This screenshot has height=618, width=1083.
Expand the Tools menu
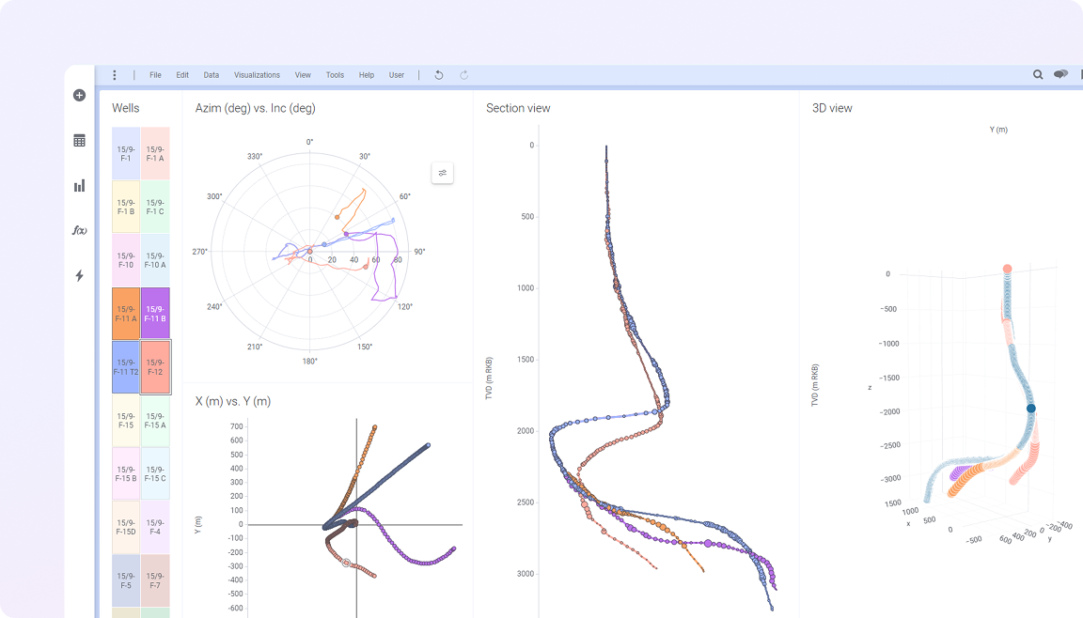[335, 75]
